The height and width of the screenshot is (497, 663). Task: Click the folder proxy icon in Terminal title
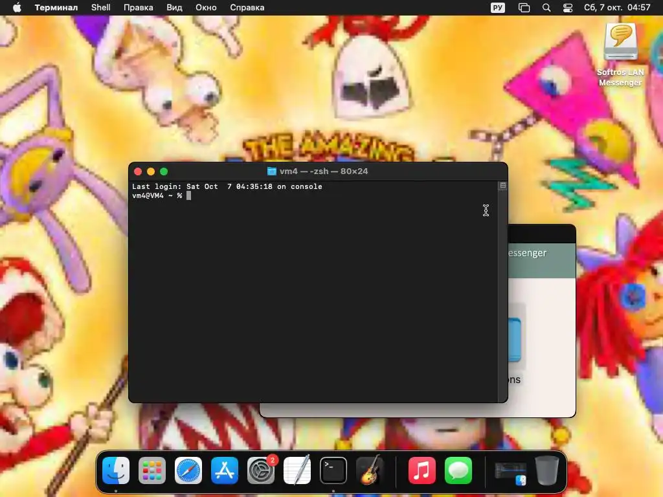(272, 171)
